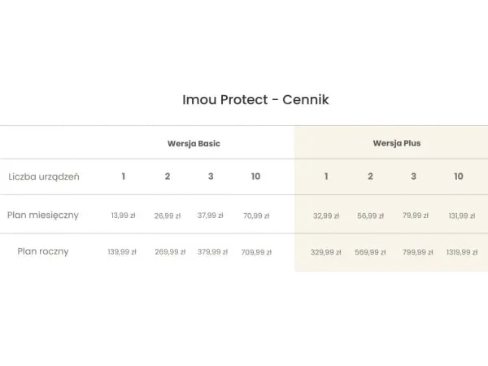Select the Wersja Plus column header

click(397, 143)
